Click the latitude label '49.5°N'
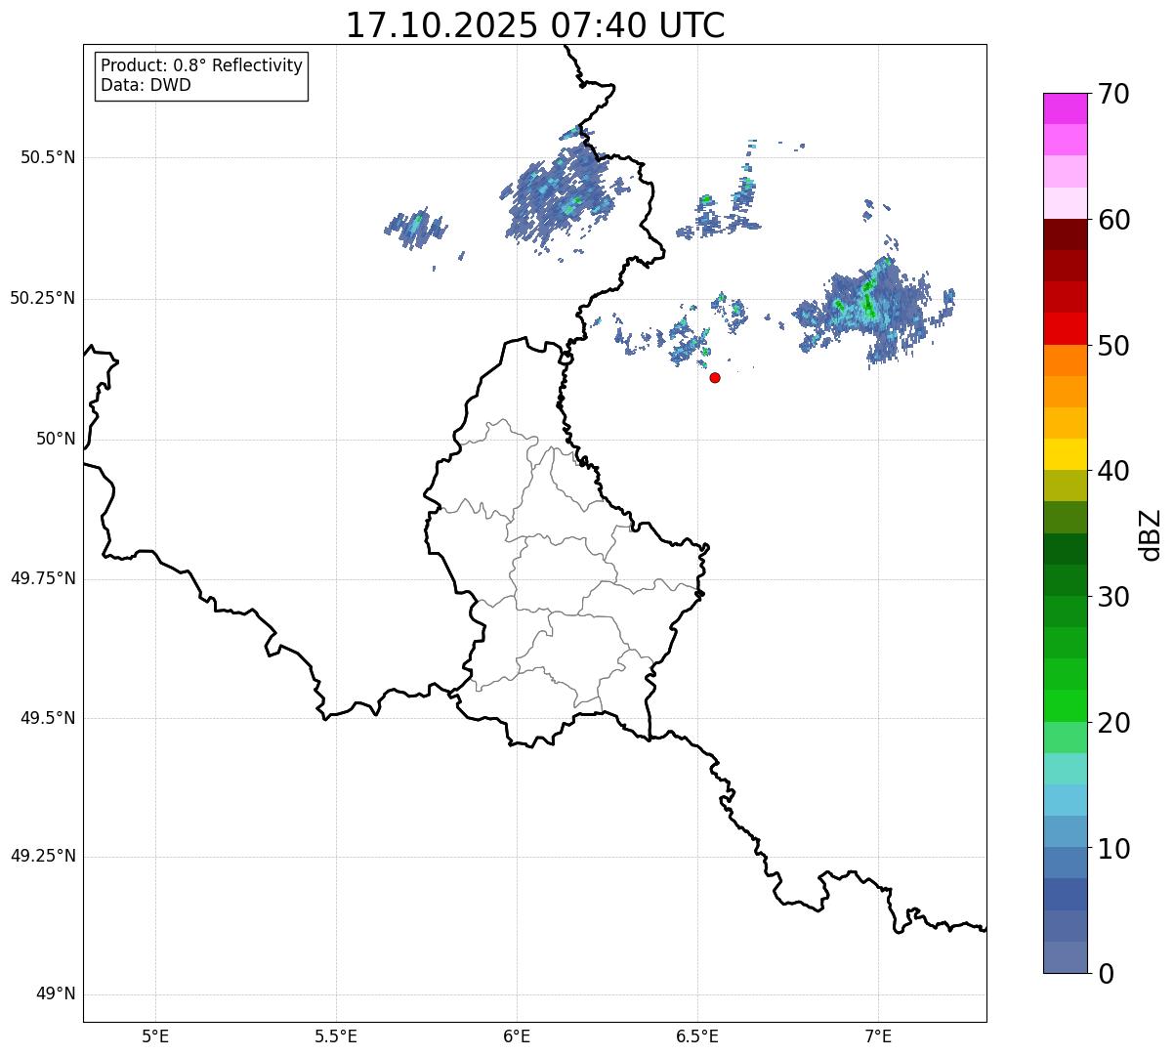Screen dimensions: 1174x1056 tap(48, 718)
